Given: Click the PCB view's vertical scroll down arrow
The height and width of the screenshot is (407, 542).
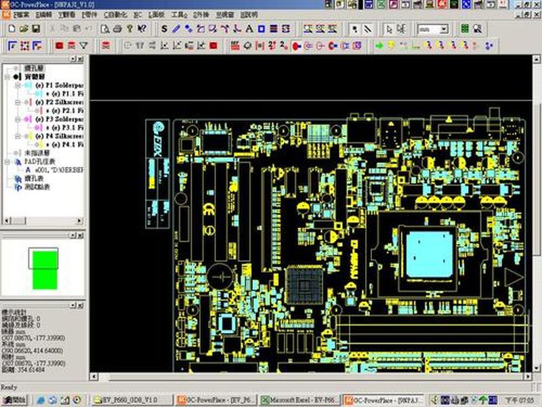Looking at the screenshot, I should (537, 368).
